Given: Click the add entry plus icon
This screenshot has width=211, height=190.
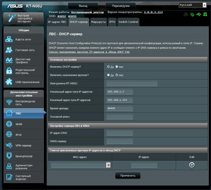Looking at the screenshot, I should (191, 165).
